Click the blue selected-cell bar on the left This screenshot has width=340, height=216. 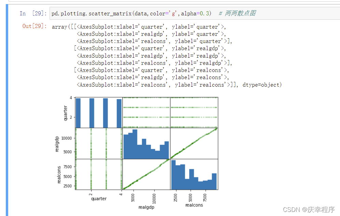click(7, 110)
